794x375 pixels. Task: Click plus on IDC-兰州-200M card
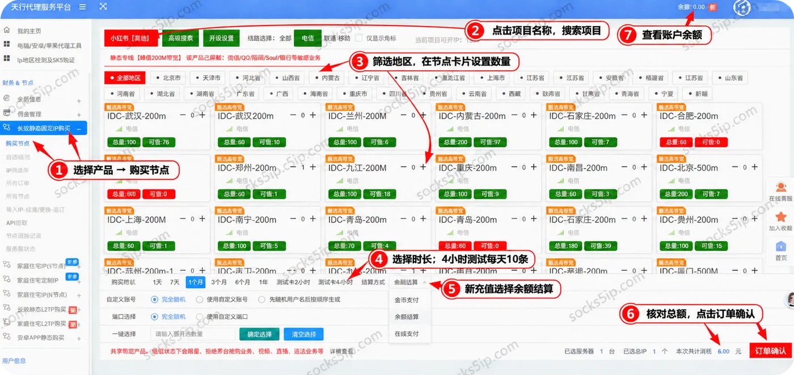click(423, 115)
